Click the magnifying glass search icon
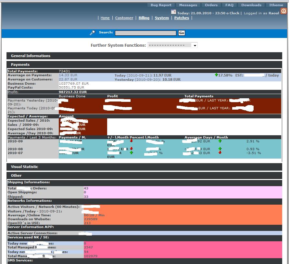289x264 pixels. click(93, 32)
